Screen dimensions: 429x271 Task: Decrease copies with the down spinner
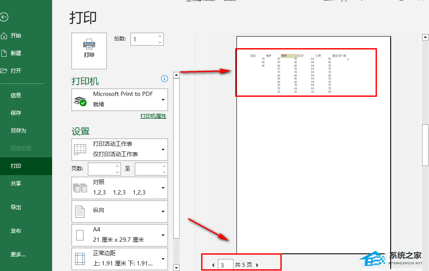(x=160, y=42)
